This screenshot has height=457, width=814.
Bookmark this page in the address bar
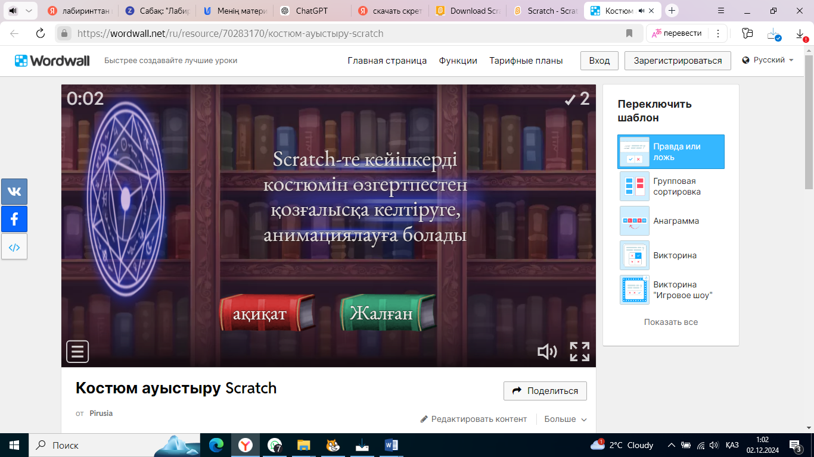pyautogui.click(x=629, y=33)
